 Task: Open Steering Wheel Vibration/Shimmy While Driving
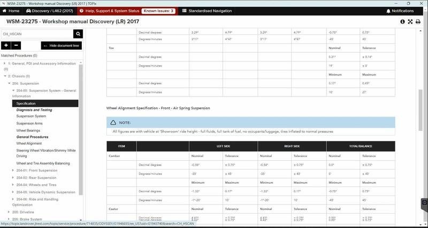pos(46,153)
